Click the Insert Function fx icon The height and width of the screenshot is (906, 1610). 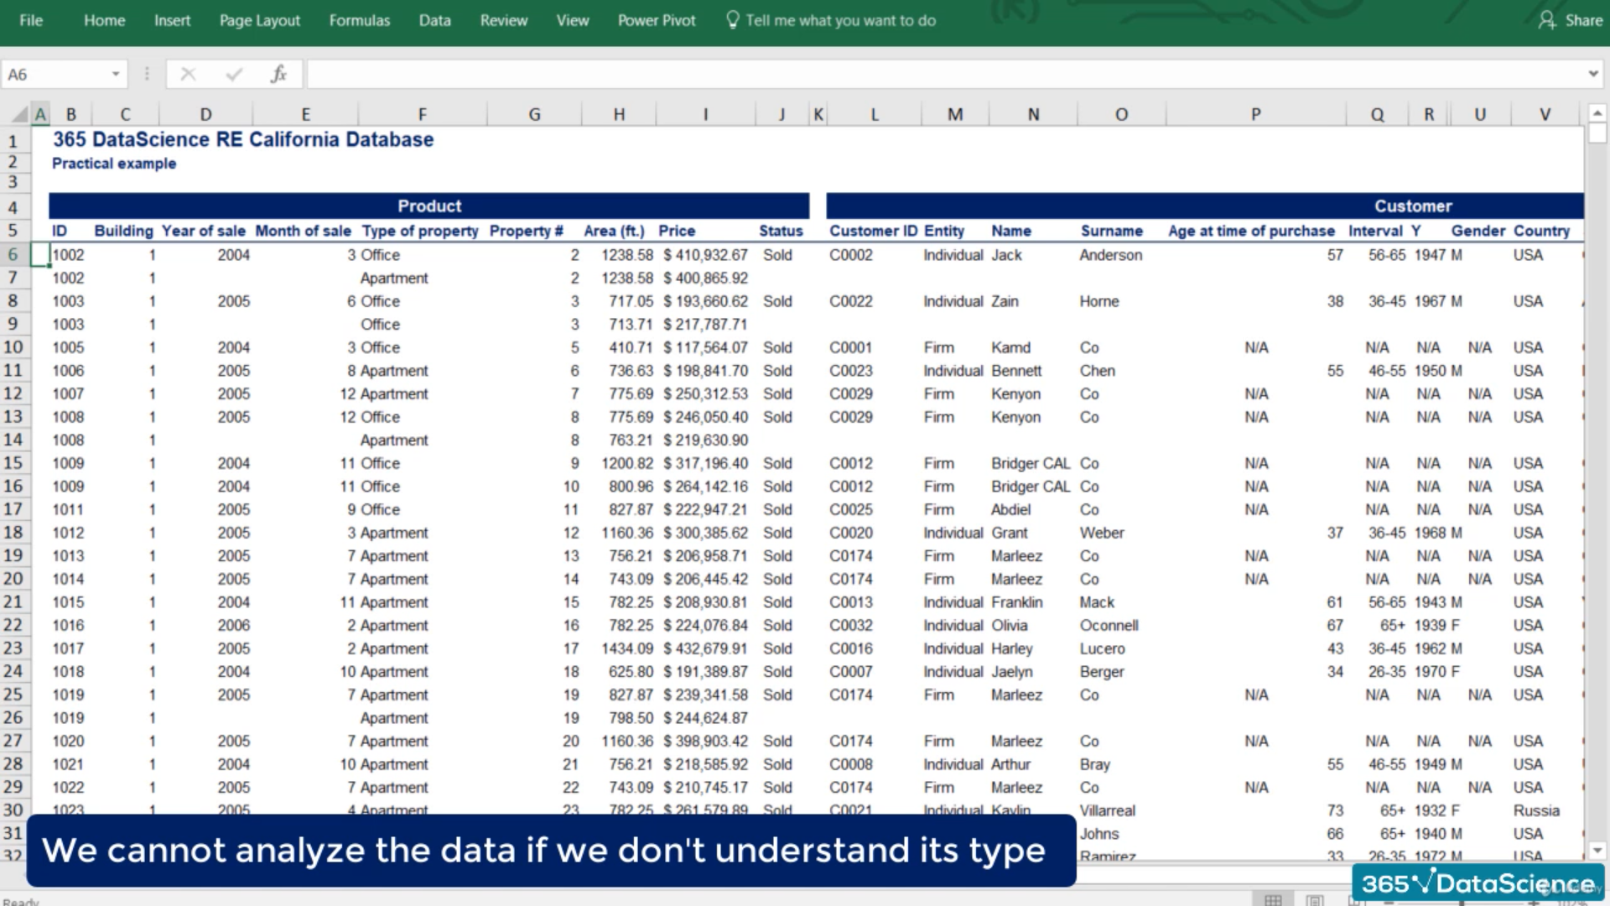278,74
